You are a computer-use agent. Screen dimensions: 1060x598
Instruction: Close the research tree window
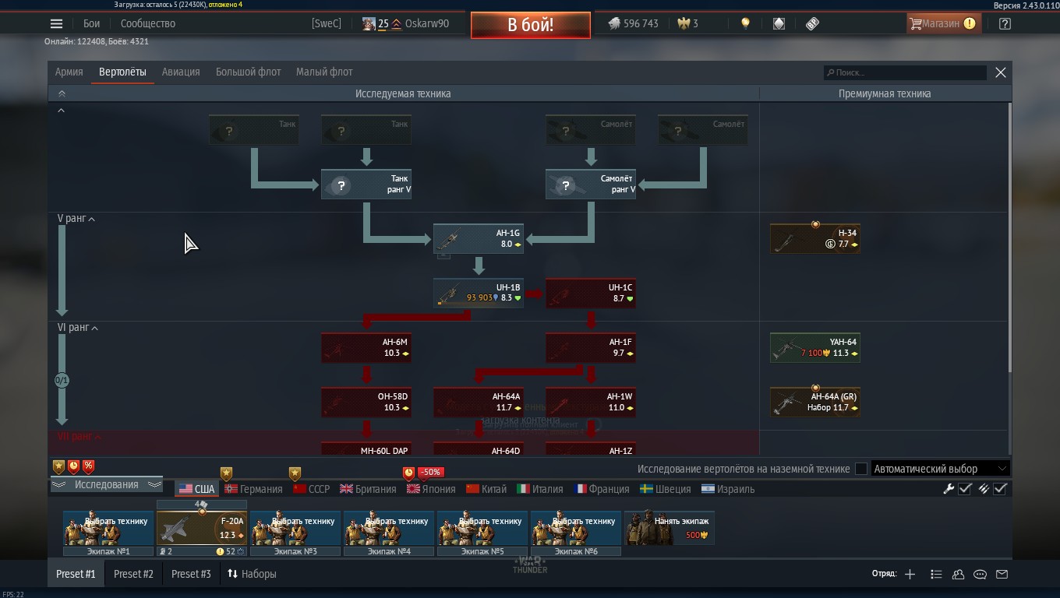click(x=1001, y=72)
